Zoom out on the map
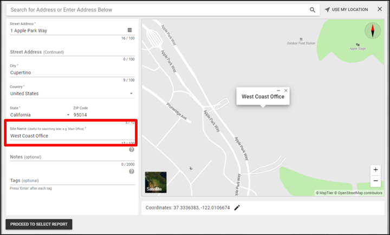Image resolution: width=390 pixels, height=235 pixels. click(376, 181)
